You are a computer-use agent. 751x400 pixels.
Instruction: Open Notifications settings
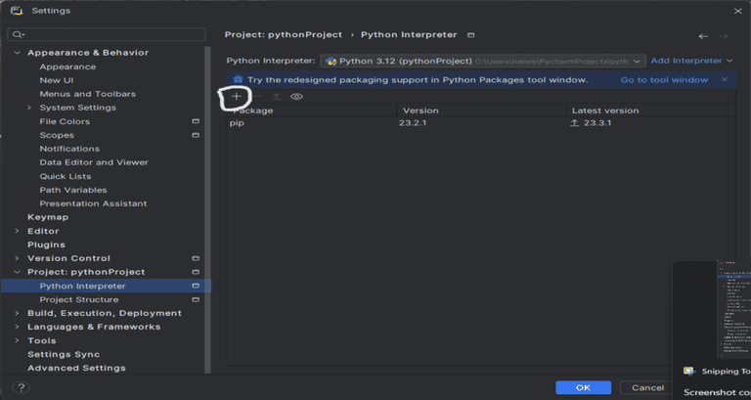(x=69, y=149)
